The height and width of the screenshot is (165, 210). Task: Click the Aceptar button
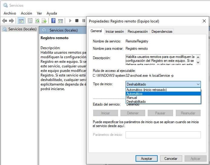[x=146, y=159]
